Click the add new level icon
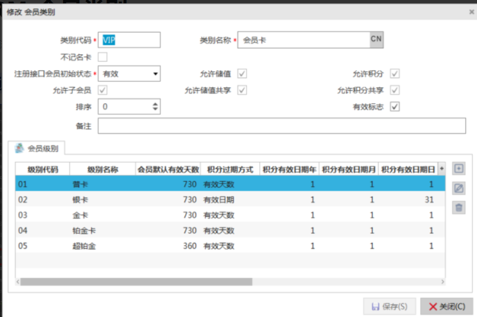This screenshot has height=317, width=477. click(x=459, y=169)
